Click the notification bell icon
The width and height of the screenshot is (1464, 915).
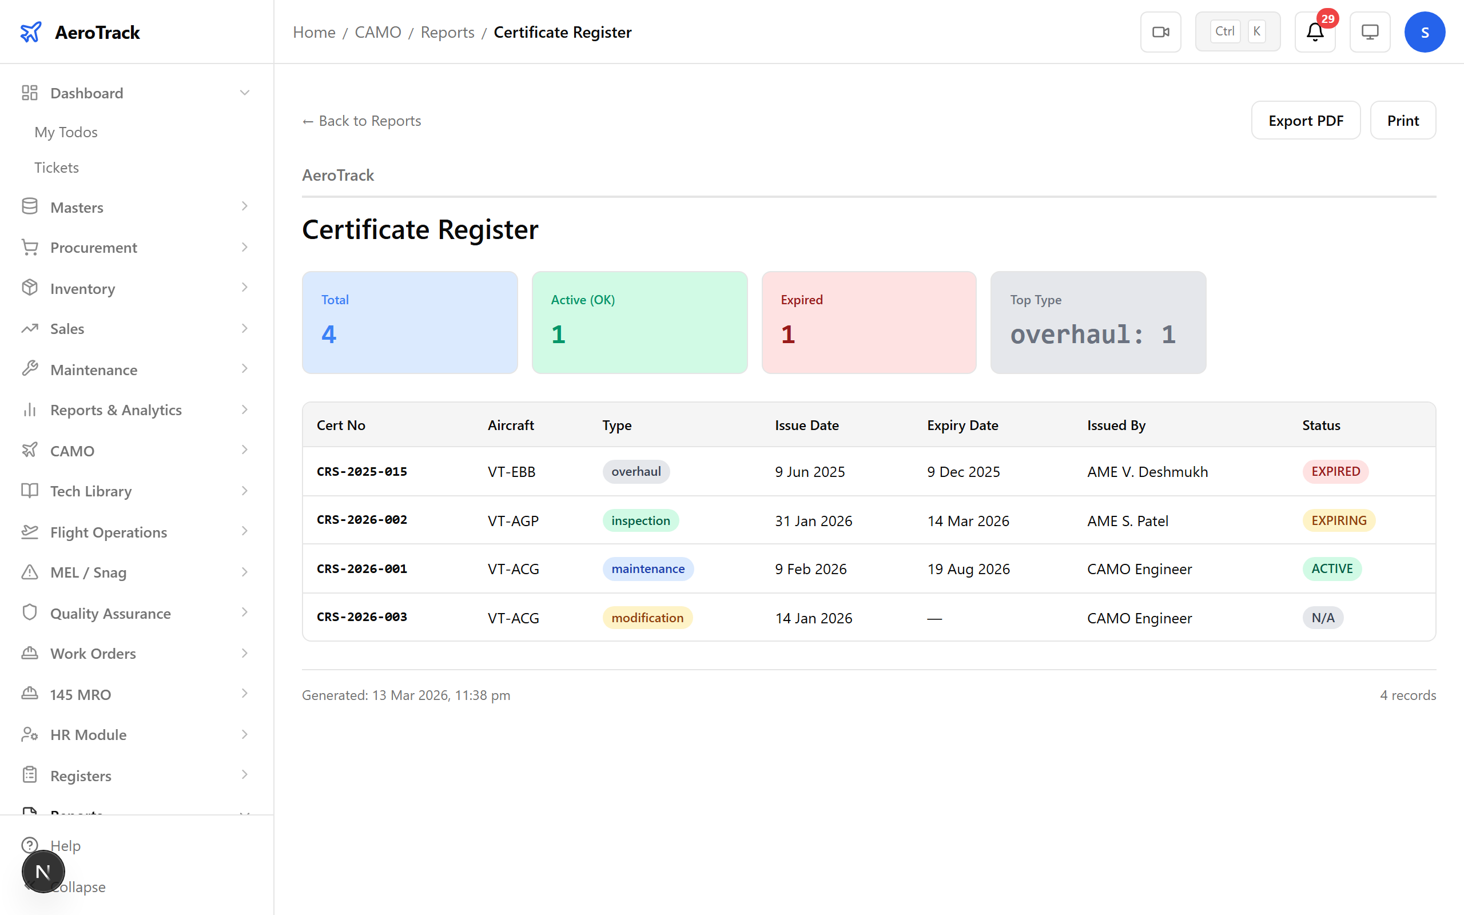[1315, 31]
